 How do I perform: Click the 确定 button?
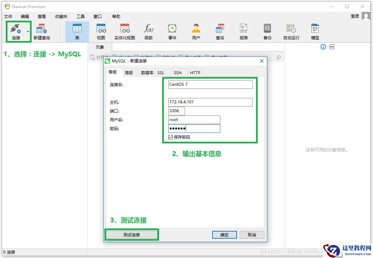click(x=224, y=235)
